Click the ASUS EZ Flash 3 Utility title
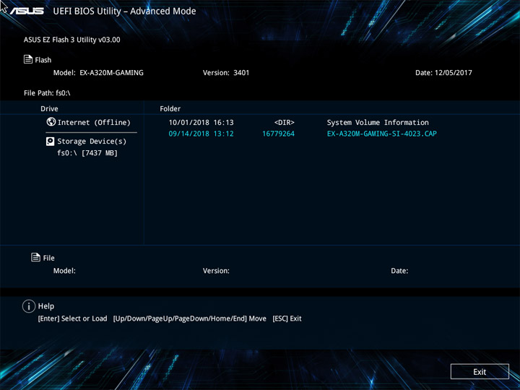This screenshot has width=520, height=390. [72, 40]
